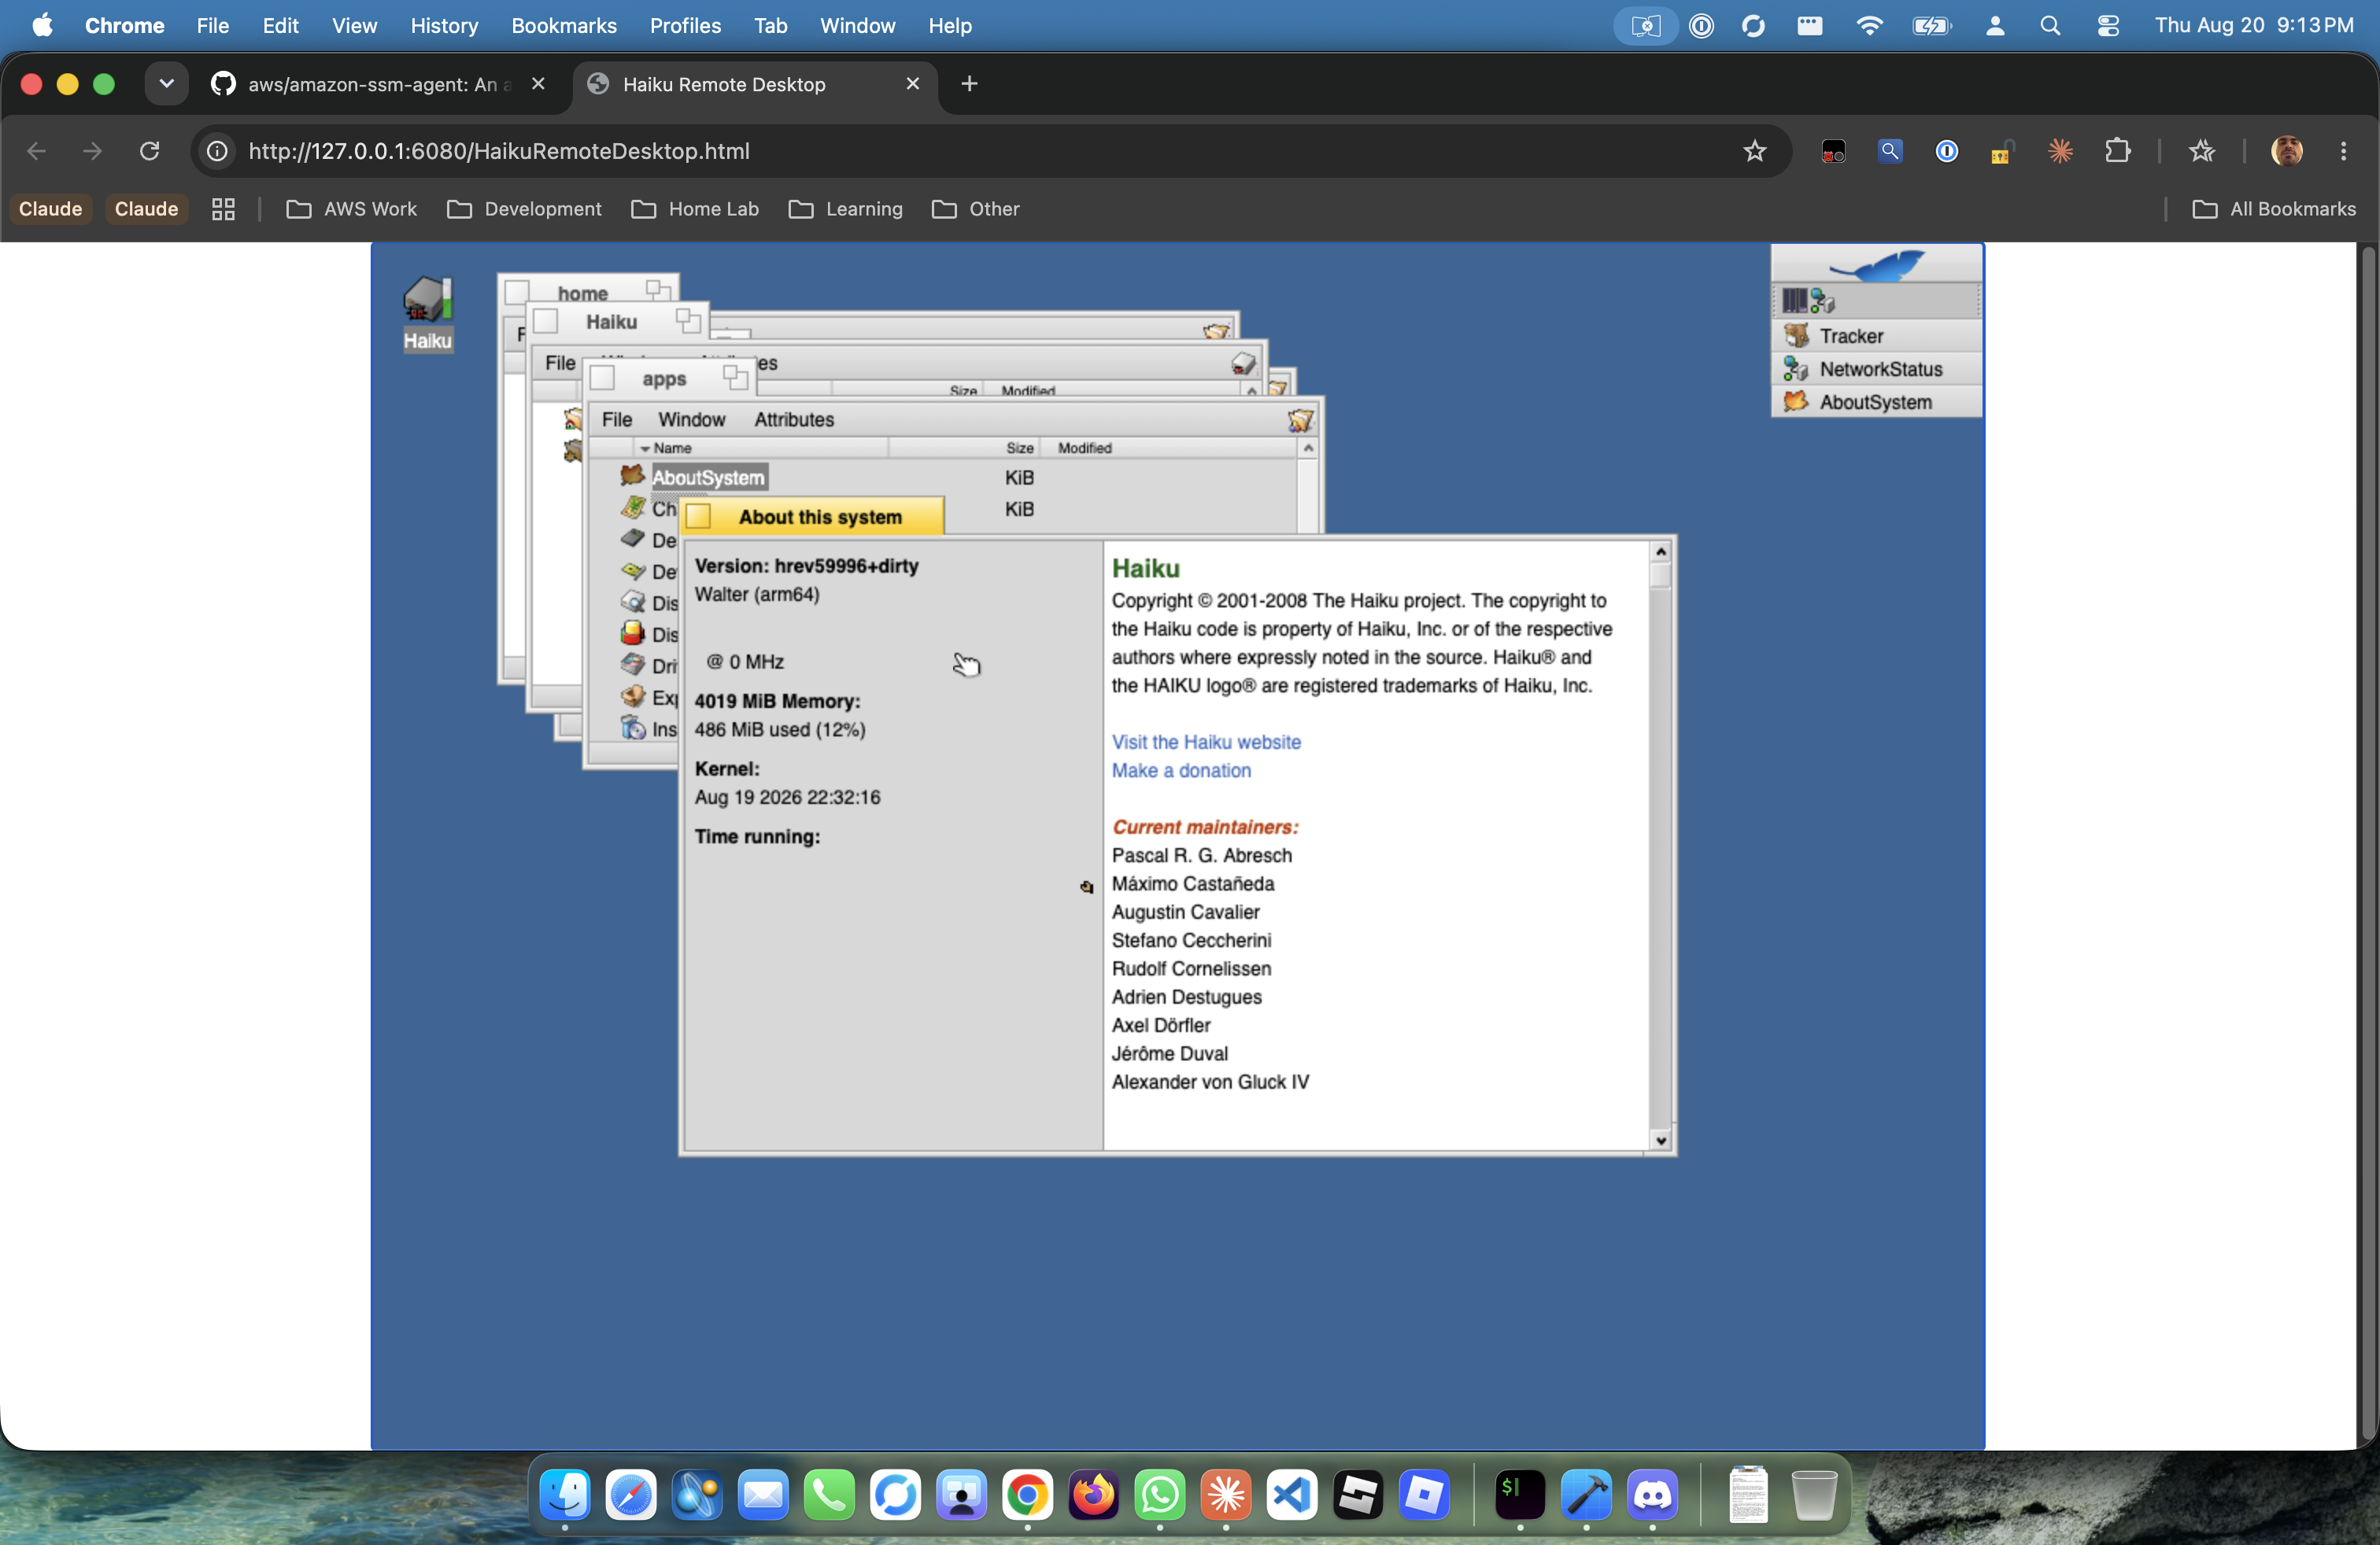Open the Claude extension starburst icon

[2060, 151]
